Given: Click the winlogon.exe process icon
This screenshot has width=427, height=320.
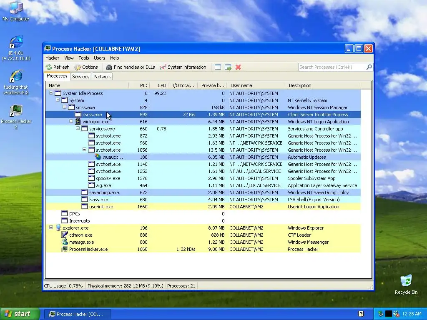Looking at the screenshot, I should point(78,121).
